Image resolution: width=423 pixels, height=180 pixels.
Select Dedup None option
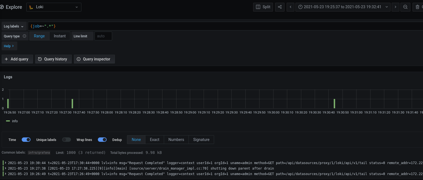tap(136, 140)
